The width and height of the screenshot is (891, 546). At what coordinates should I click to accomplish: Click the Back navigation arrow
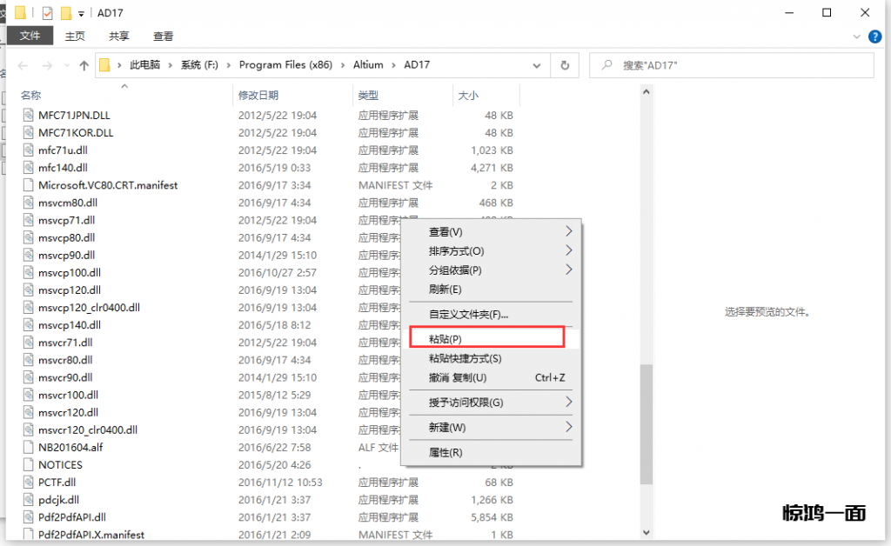coord(23,65)
